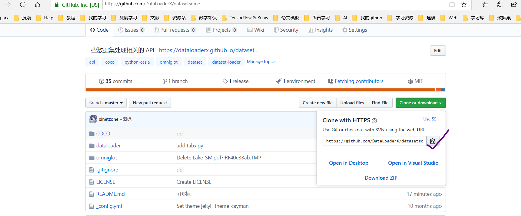The height and width of the screenshot is (216, 521).
Task: Open the Insights tab
Action: point(320,30)
